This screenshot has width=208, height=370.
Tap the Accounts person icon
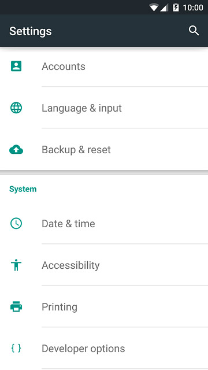pos(16,66)
